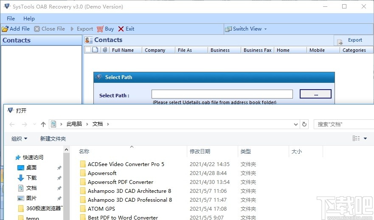Click the 搜索"文档" search box
This screenshot has width=374, height=220.
pyautogui.click(x=343, y=124)
